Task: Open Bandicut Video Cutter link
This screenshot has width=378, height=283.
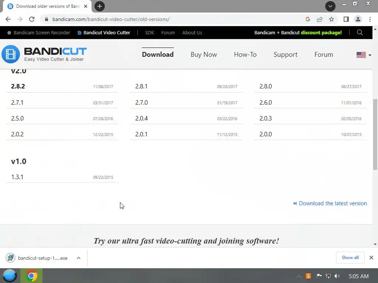Action: click(x=104, y=33)
